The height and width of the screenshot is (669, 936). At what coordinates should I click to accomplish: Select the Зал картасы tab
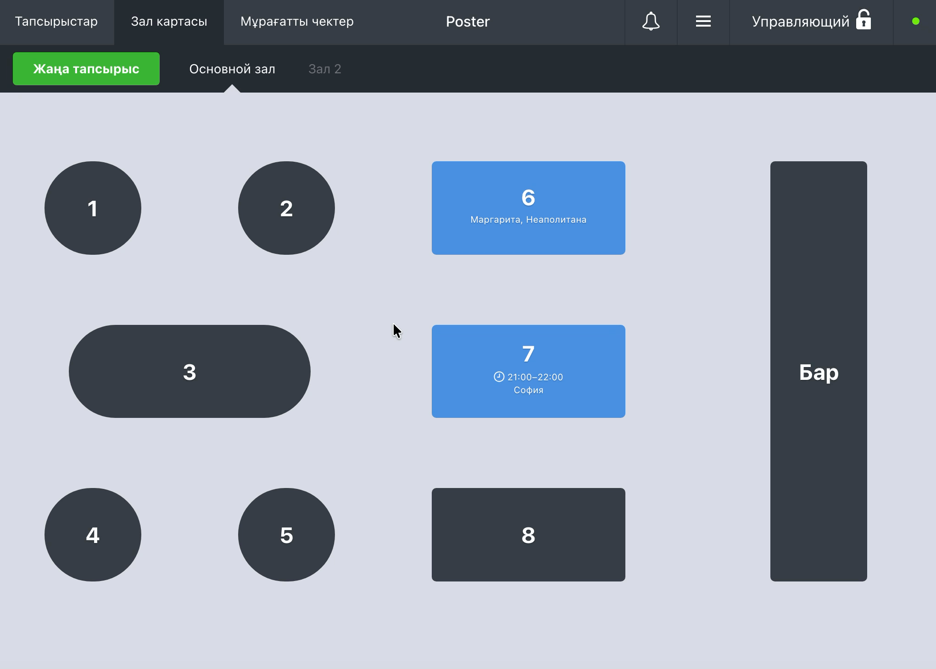169,22
